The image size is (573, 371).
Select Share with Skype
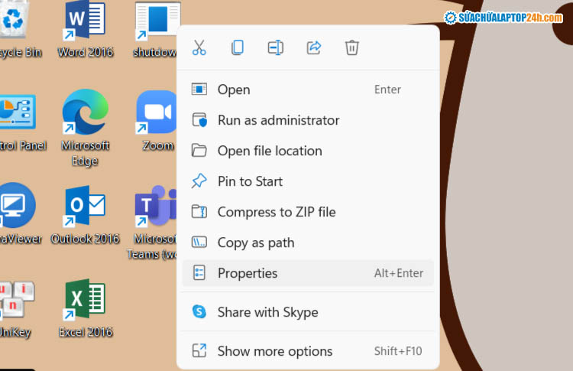(x=308, y=312)
